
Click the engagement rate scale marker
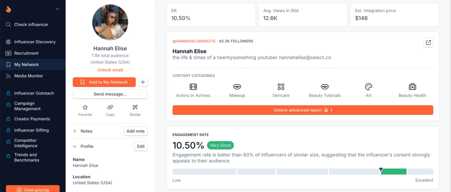pyautogui.click(x=381, y=169)
